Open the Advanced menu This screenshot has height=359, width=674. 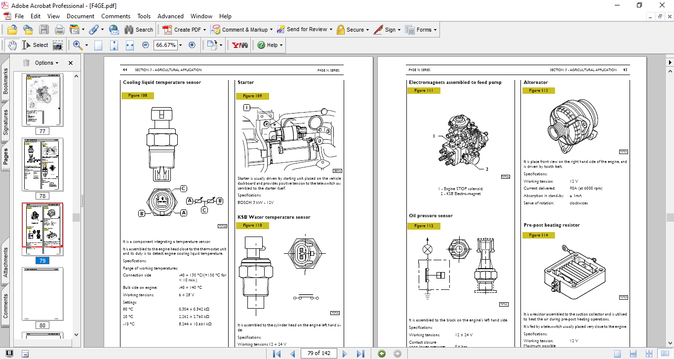pyautogui.click(x=170, y=16)
